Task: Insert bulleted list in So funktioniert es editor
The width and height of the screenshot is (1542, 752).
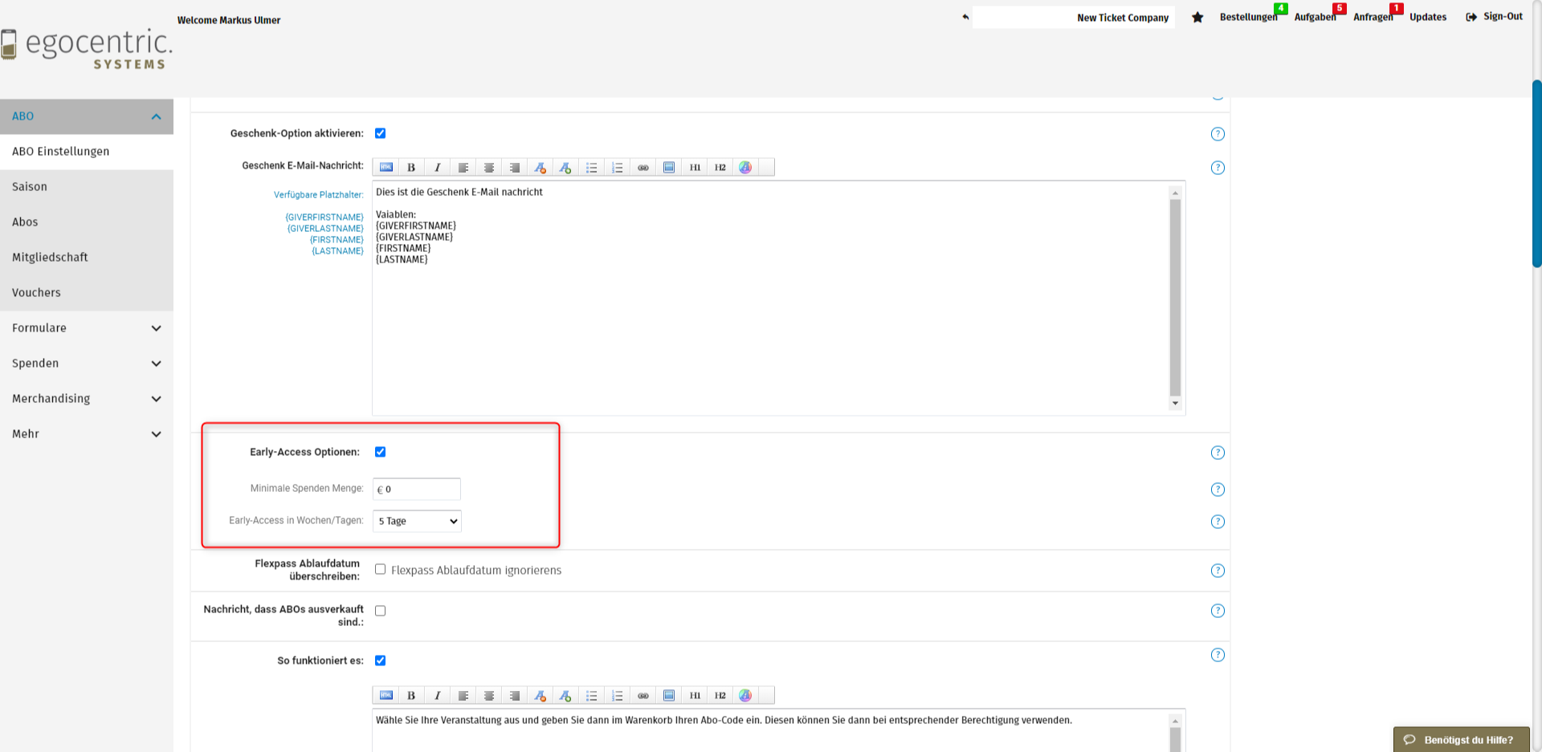Action: [591, 696]
